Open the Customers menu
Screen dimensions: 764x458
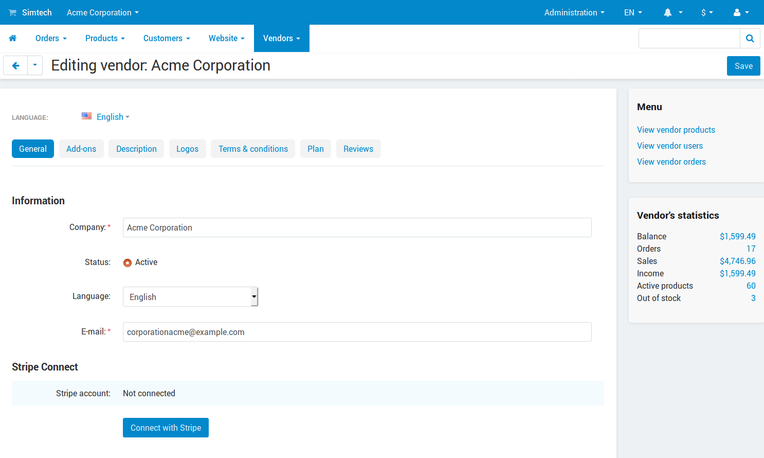pyautogui.click(x=167, y=38)
